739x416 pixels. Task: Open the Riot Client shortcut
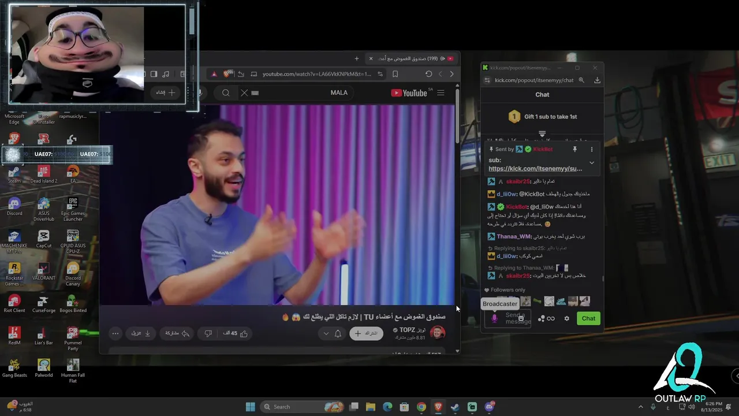tap(14, 303)
